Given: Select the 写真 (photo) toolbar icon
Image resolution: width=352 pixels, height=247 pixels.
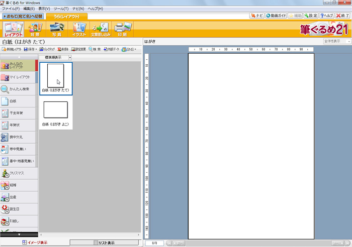Looking at the screenshot, I should pyautogui.click(x=56, y=30).
